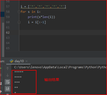This screenshot has height=95, width=107.
Task: Collapse the for loop fold marker
Action: [19, 12]
